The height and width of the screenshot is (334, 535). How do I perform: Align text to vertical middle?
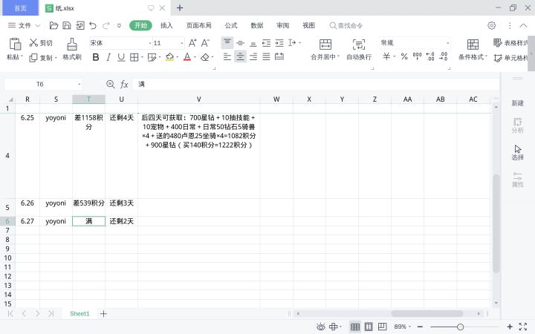coord(240,43)
